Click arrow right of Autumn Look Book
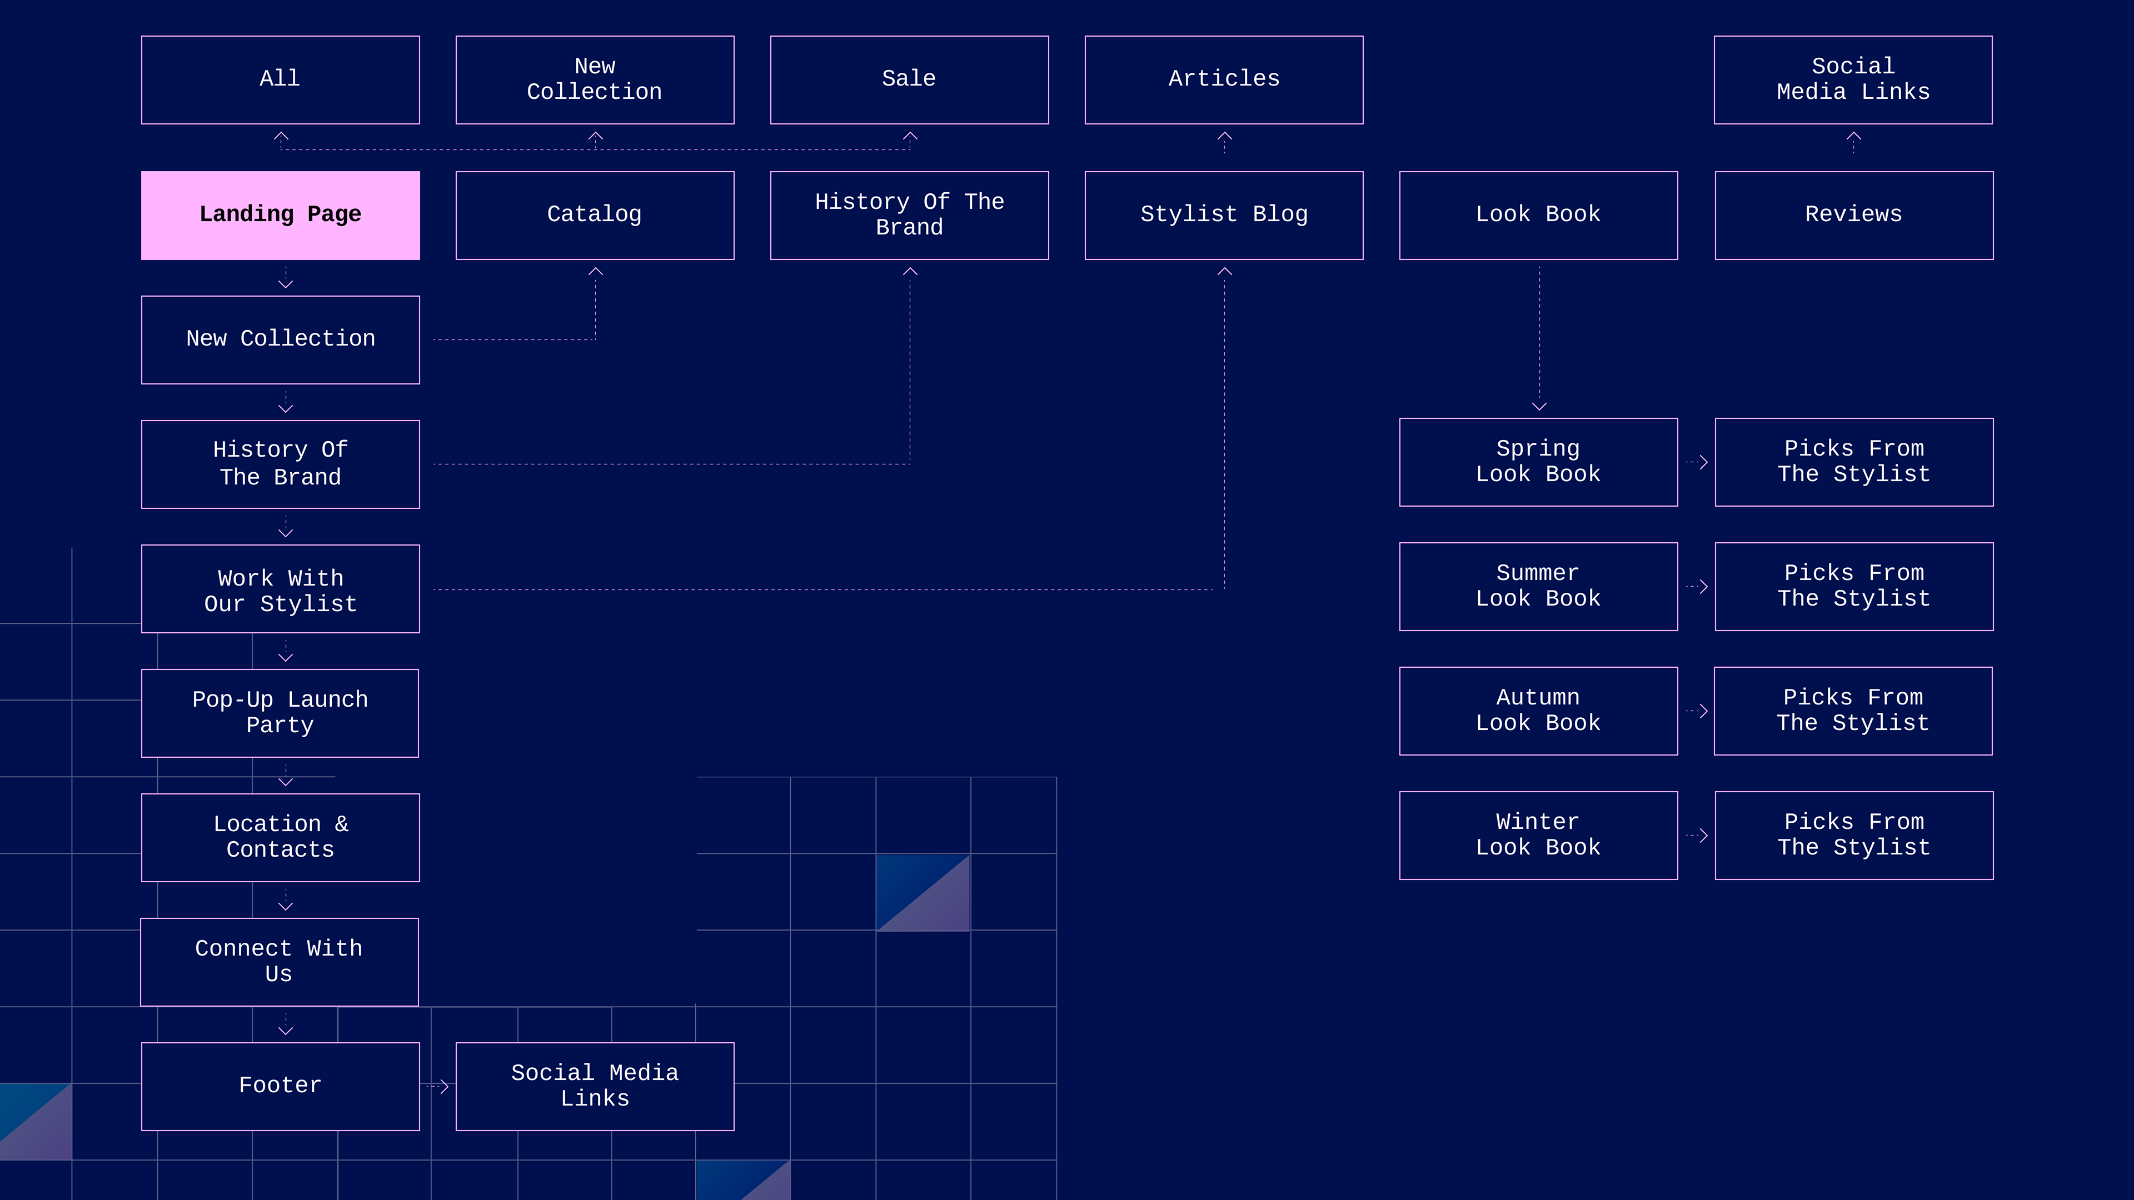This screenshot has width=2134, height=1200. point(1697,711)
